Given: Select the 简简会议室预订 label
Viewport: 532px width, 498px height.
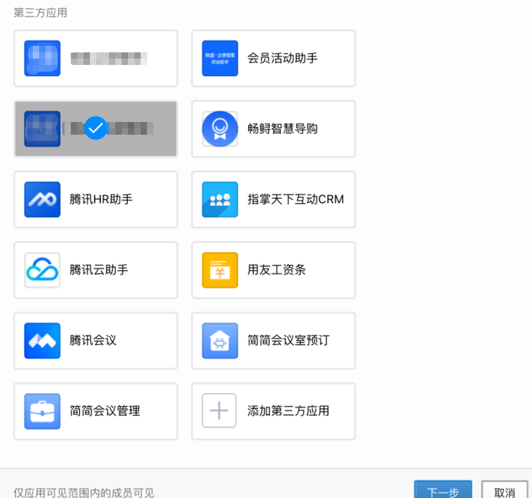Looking at the screenshot, I should (288, 341).
